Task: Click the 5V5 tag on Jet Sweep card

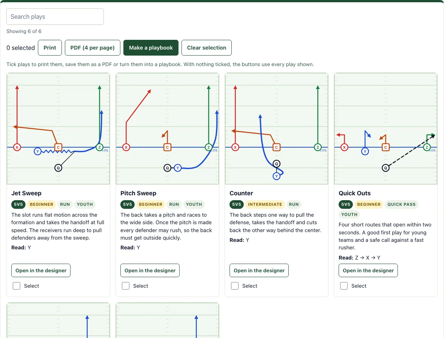Action: tap(18, 204)
